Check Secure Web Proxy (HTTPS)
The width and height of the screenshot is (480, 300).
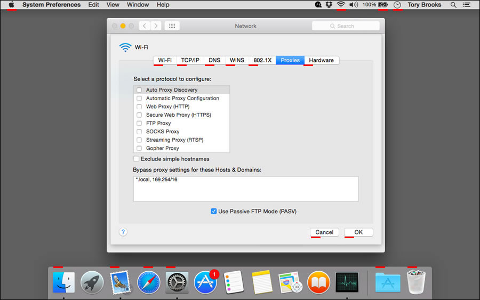click(x=139, y=115)
